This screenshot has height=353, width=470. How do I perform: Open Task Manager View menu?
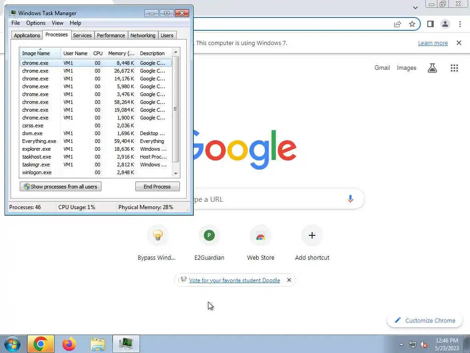57,23
